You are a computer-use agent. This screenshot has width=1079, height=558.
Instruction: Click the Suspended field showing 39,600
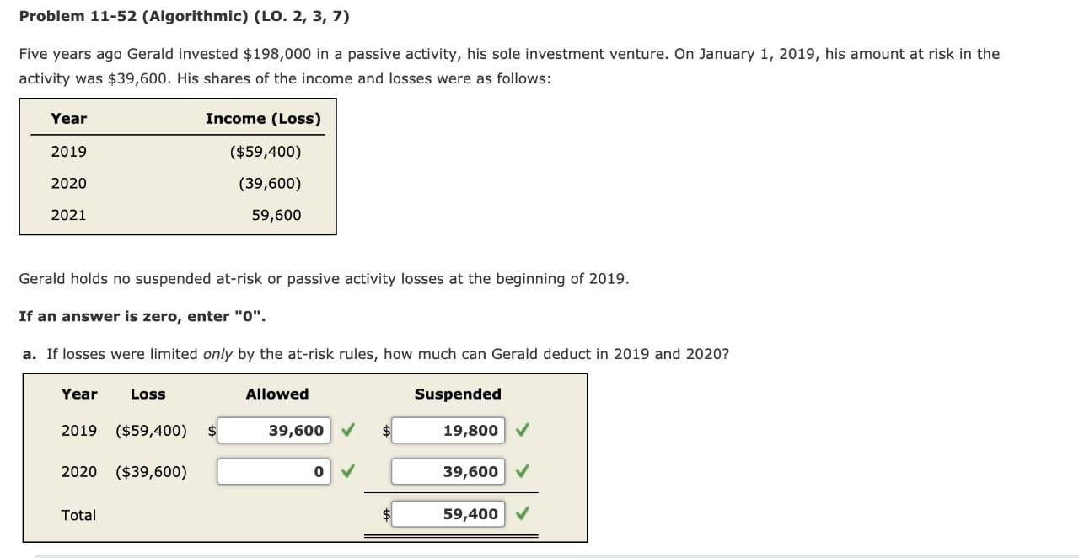pos(448,471)
